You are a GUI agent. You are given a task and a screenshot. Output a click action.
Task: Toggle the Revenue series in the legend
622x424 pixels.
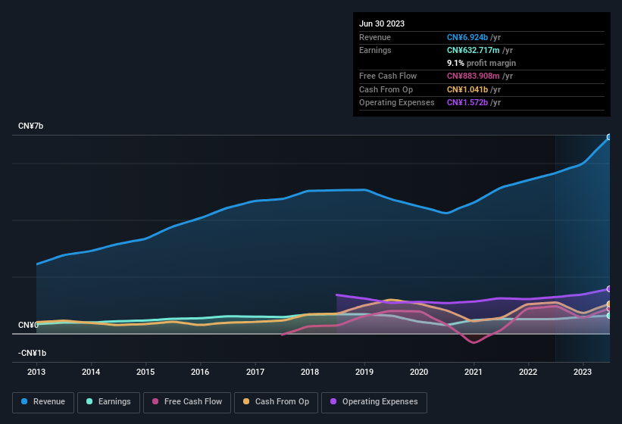click(43, 402)
